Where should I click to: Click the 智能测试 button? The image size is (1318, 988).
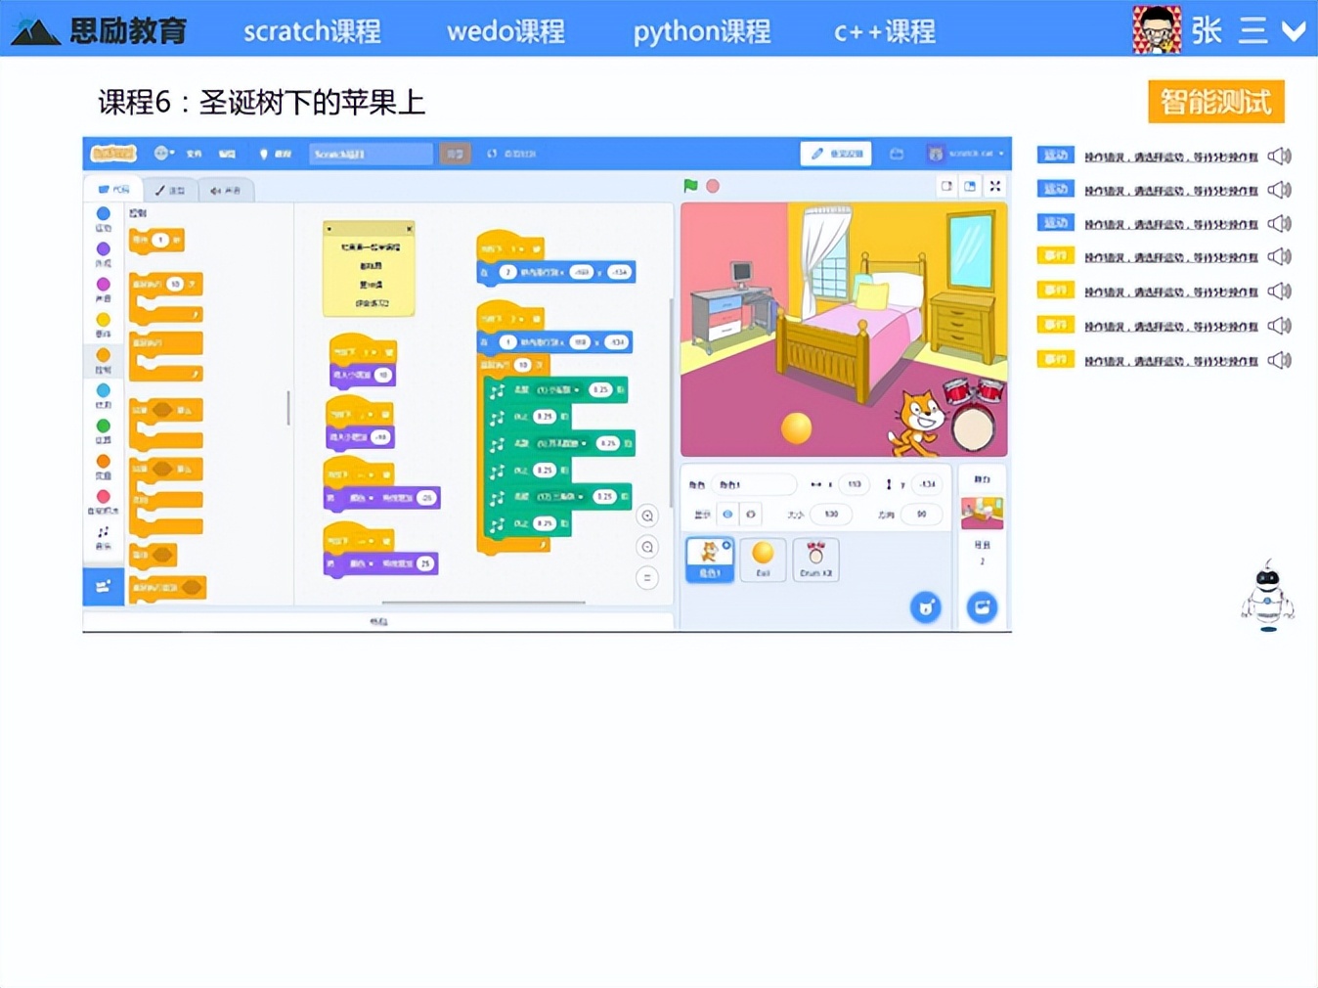point(1215,101)
